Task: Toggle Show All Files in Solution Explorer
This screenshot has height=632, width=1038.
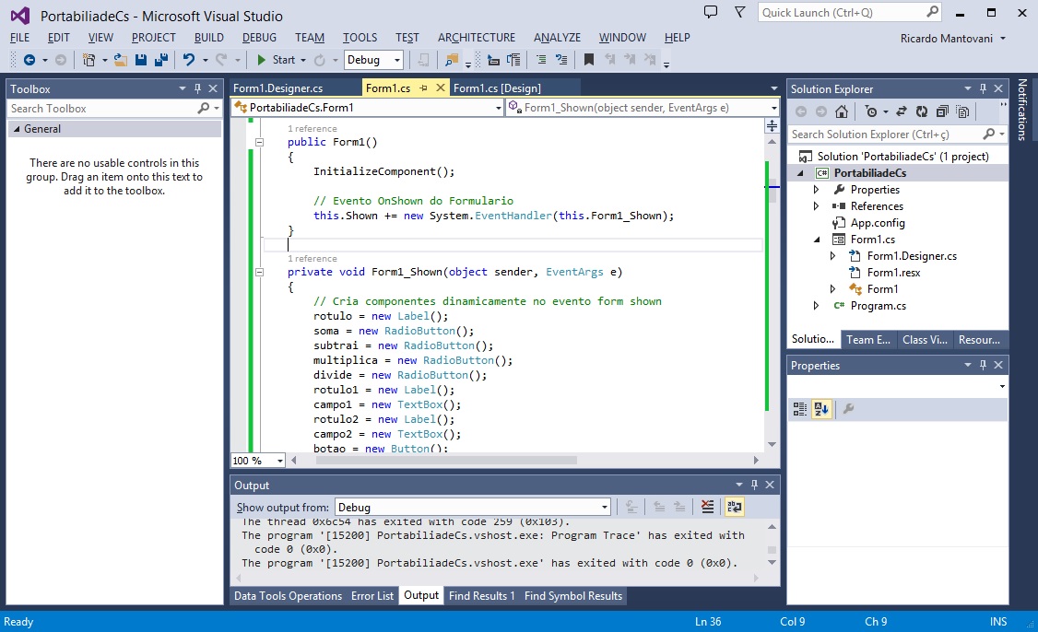Action: (962, 111)
